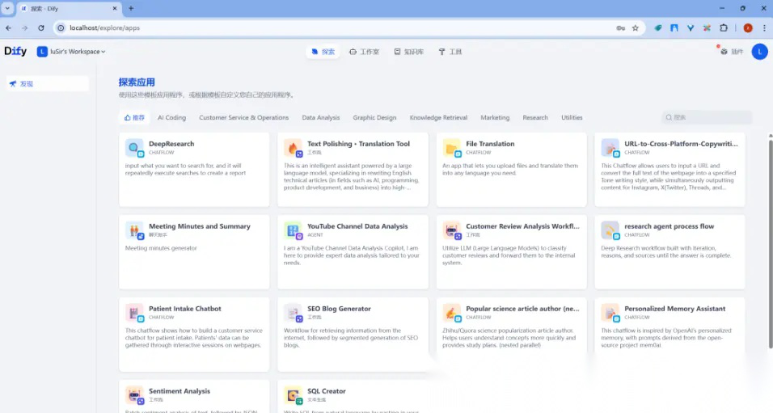Image resolution: width=773 pixels, height=413 pixels.
Task: Switch to the 知识库 navigation tab
Action: 408,51
